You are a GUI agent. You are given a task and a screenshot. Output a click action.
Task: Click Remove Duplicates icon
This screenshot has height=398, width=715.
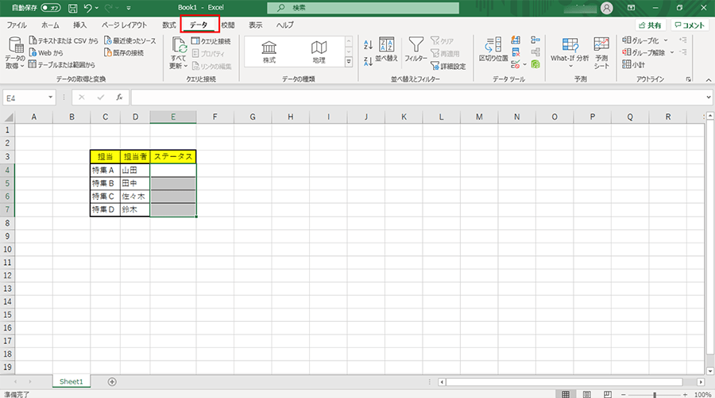pos(516,52)
